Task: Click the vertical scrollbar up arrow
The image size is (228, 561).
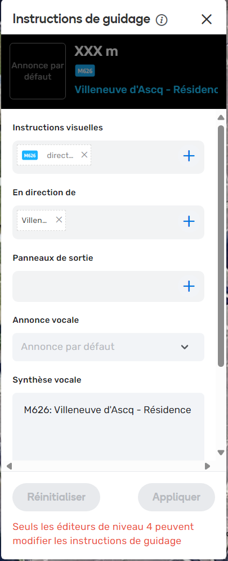Action: tap(221, 118)
